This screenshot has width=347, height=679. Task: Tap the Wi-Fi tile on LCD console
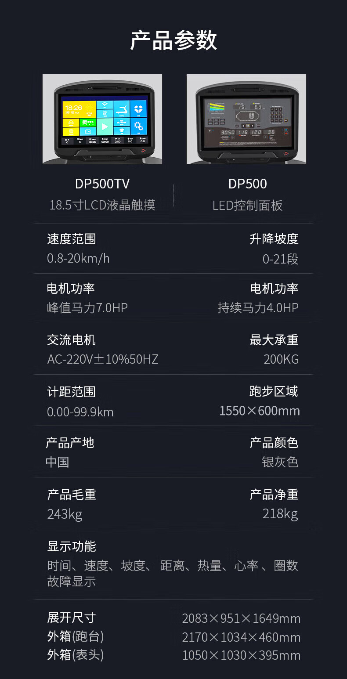[104, 105]
